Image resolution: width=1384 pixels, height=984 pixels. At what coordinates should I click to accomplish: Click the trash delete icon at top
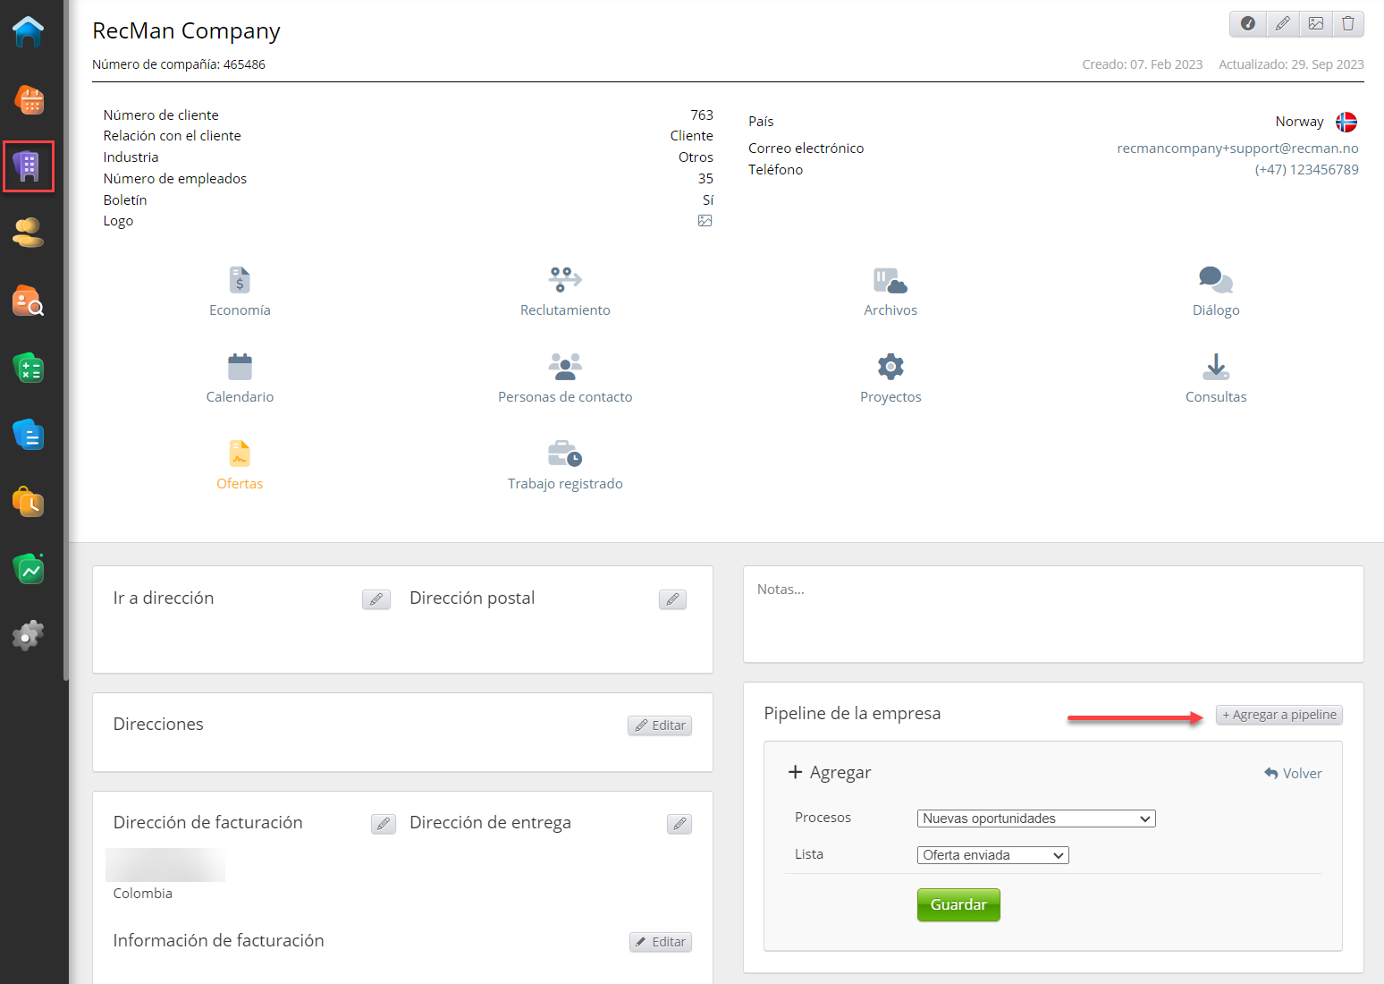coord(1347,24)
